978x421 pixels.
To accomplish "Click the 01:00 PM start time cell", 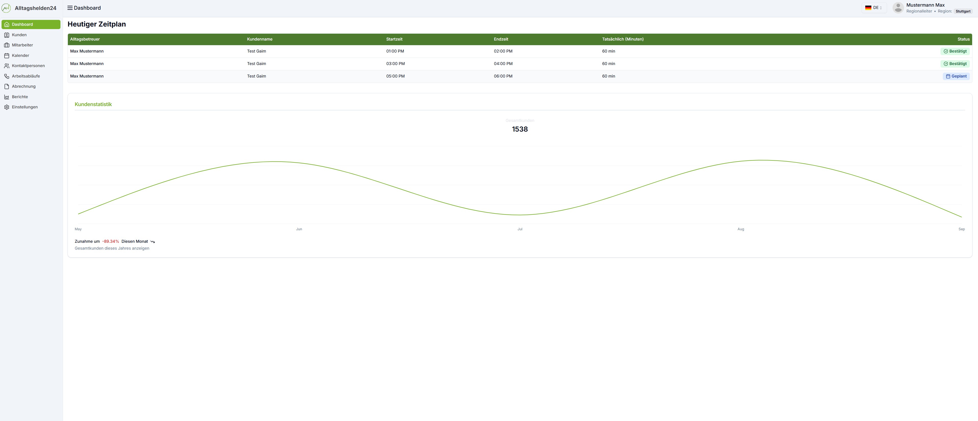I will click(x=395, y=51).
